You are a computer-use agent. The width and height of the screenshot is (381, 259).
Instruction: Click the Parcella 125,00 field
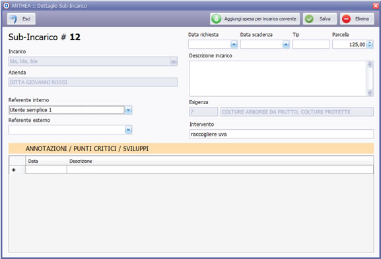click(349, 45)
